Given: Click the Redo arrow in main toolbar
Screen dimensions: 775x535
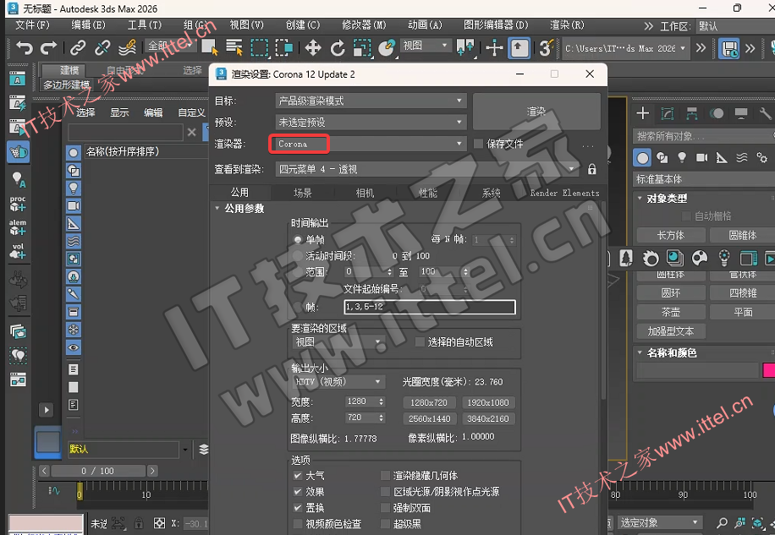Looking at the screenshot, I should tap(48, 48).
